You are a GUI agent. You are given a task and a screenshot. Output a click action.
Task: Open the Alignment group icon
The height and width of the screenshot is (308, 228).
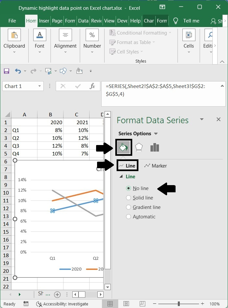coord(65,35)
